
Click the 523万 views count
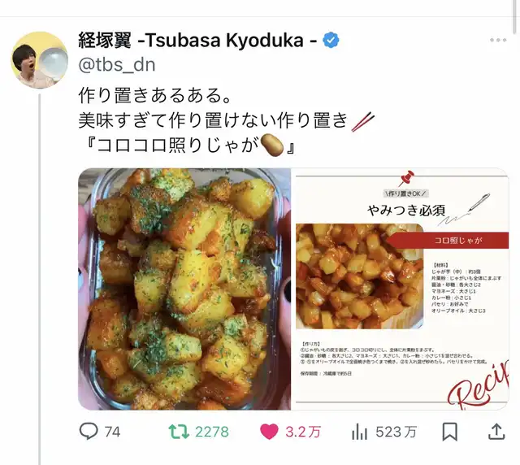tap(396, 432)
